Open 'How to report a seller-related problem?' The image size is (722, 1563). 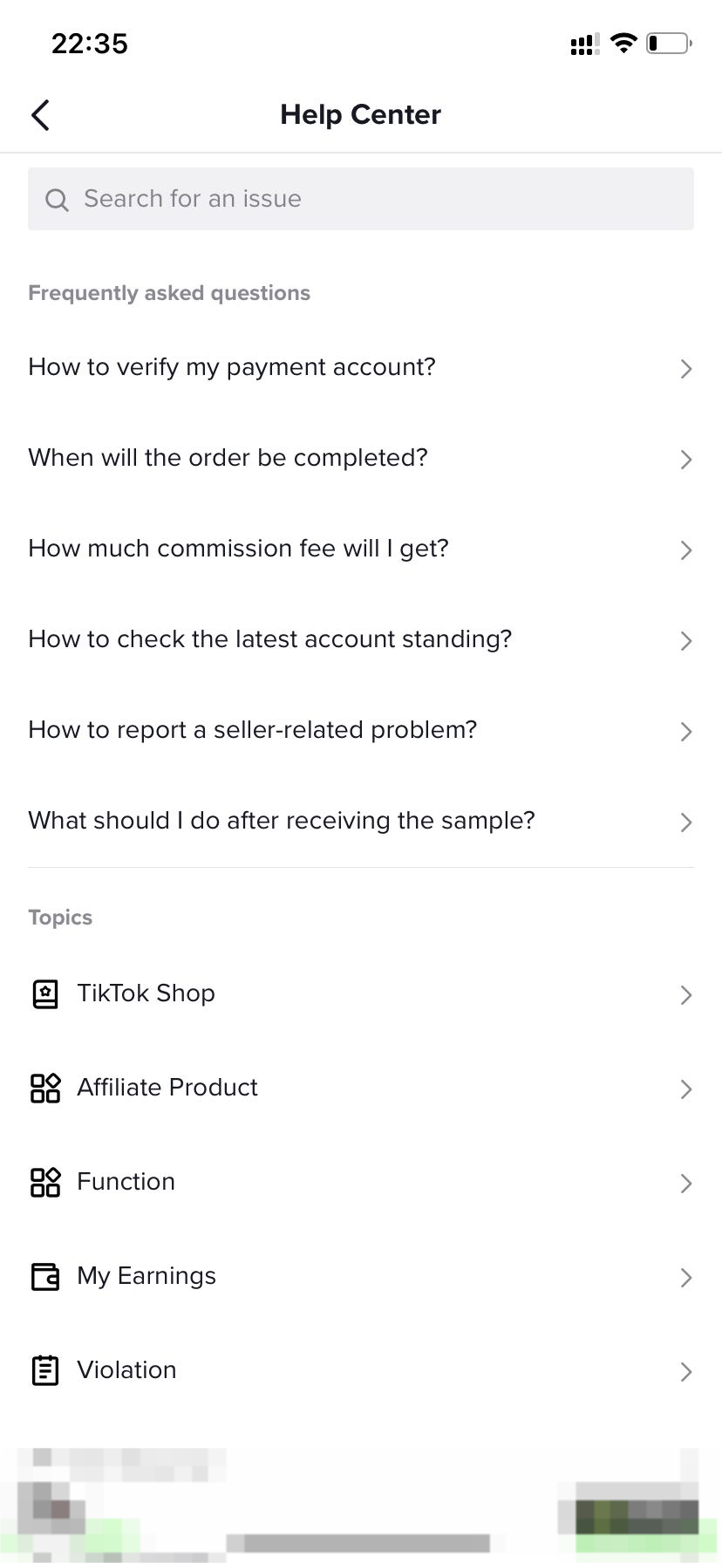(253, 730)
